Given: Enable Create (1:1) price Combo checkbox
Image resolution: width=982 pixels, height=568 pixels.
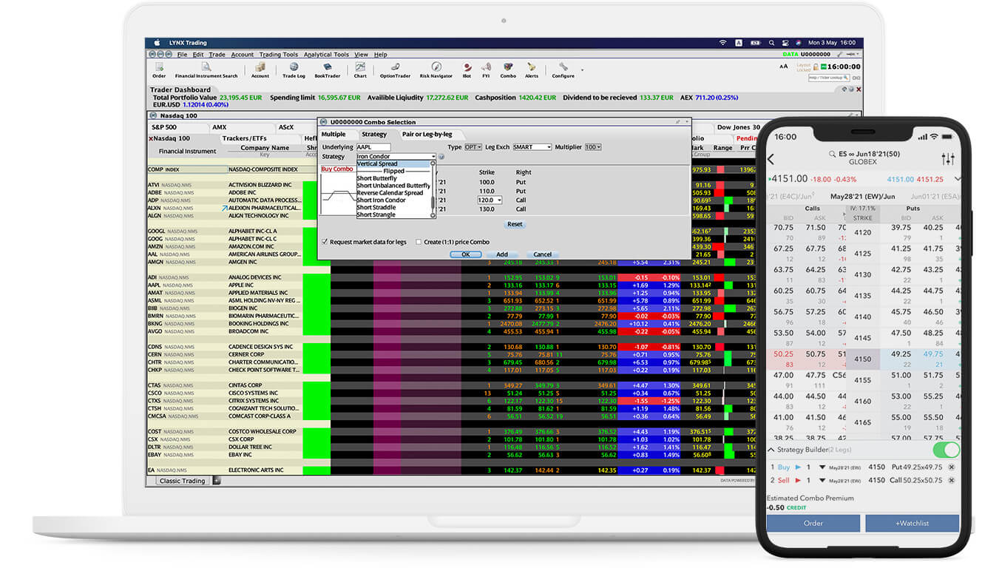Looking at the screenshot, I should pos(419,242).
